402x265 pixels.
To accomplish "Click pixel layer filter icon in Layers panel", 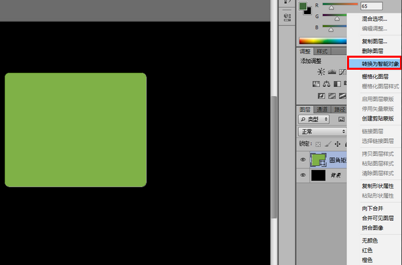I will (x=341, y=119).
